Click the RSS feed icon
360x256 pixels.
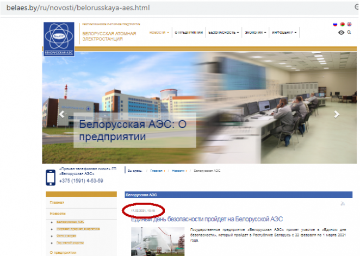tap(343, 203)
